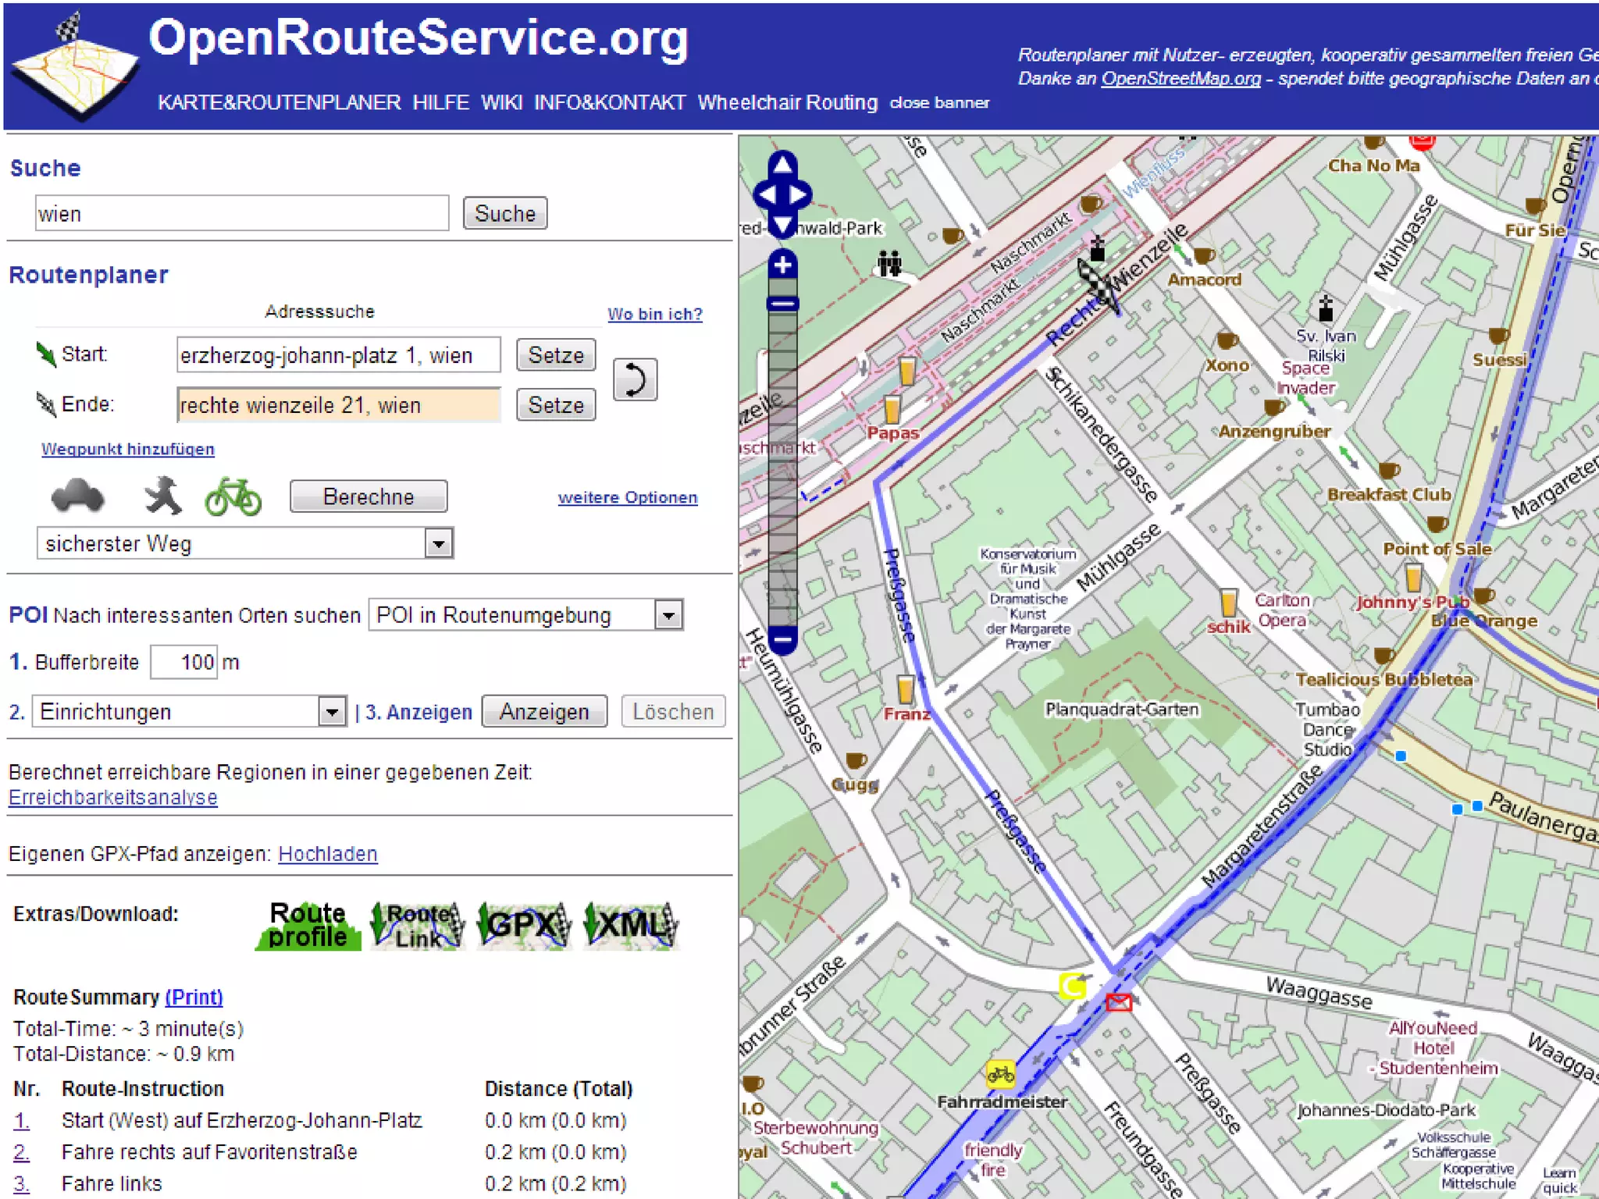Zoom out with the minus button
The height and width of the screenshot is (1199, 1599).
783,640
